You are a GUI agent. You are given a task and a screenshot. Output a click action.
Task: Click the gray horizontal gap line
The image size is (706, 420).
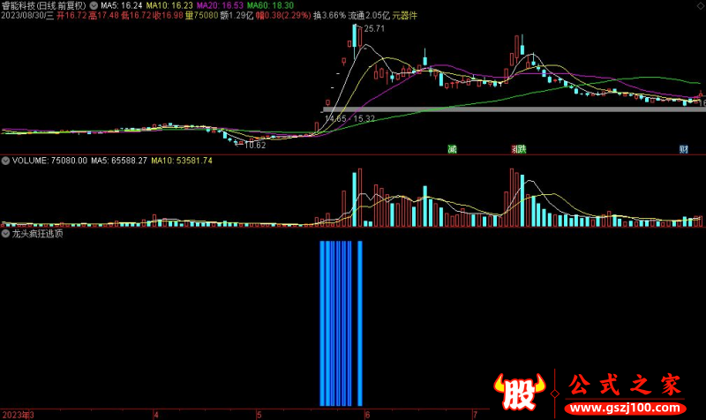pyautogui.click(x=514, y=109)
